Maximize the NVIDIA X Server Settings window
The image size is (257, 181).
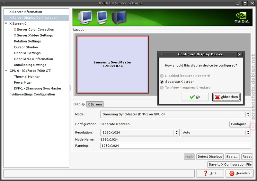tap(245, 3)
